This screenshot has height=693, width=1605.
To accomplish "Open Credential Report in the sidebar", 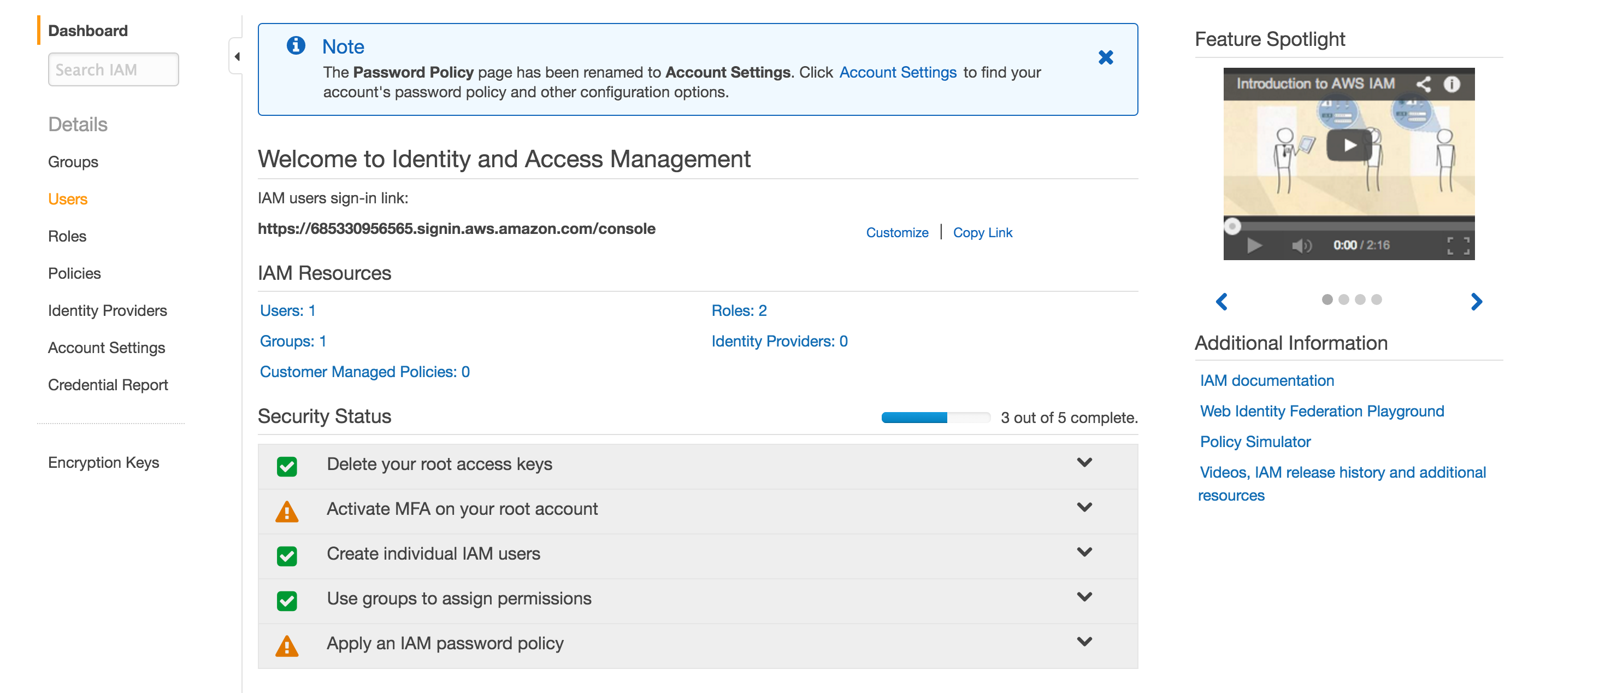I will click(x=108, y=385).
